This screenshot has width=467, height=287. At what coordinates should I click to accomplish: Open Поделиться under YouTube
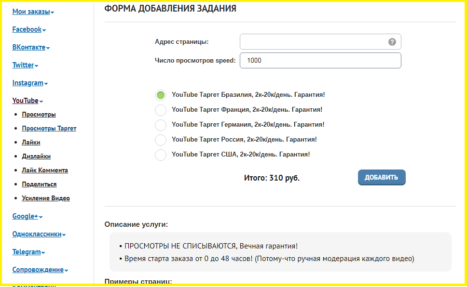coord(39,184)
